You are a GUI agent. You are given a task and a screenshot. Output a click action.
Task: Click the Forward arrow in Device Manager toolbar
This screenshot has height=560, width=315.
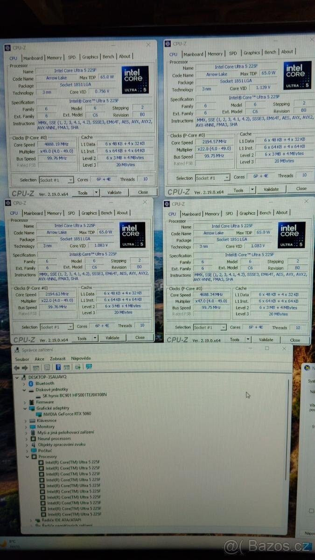(x=24, y=367)
